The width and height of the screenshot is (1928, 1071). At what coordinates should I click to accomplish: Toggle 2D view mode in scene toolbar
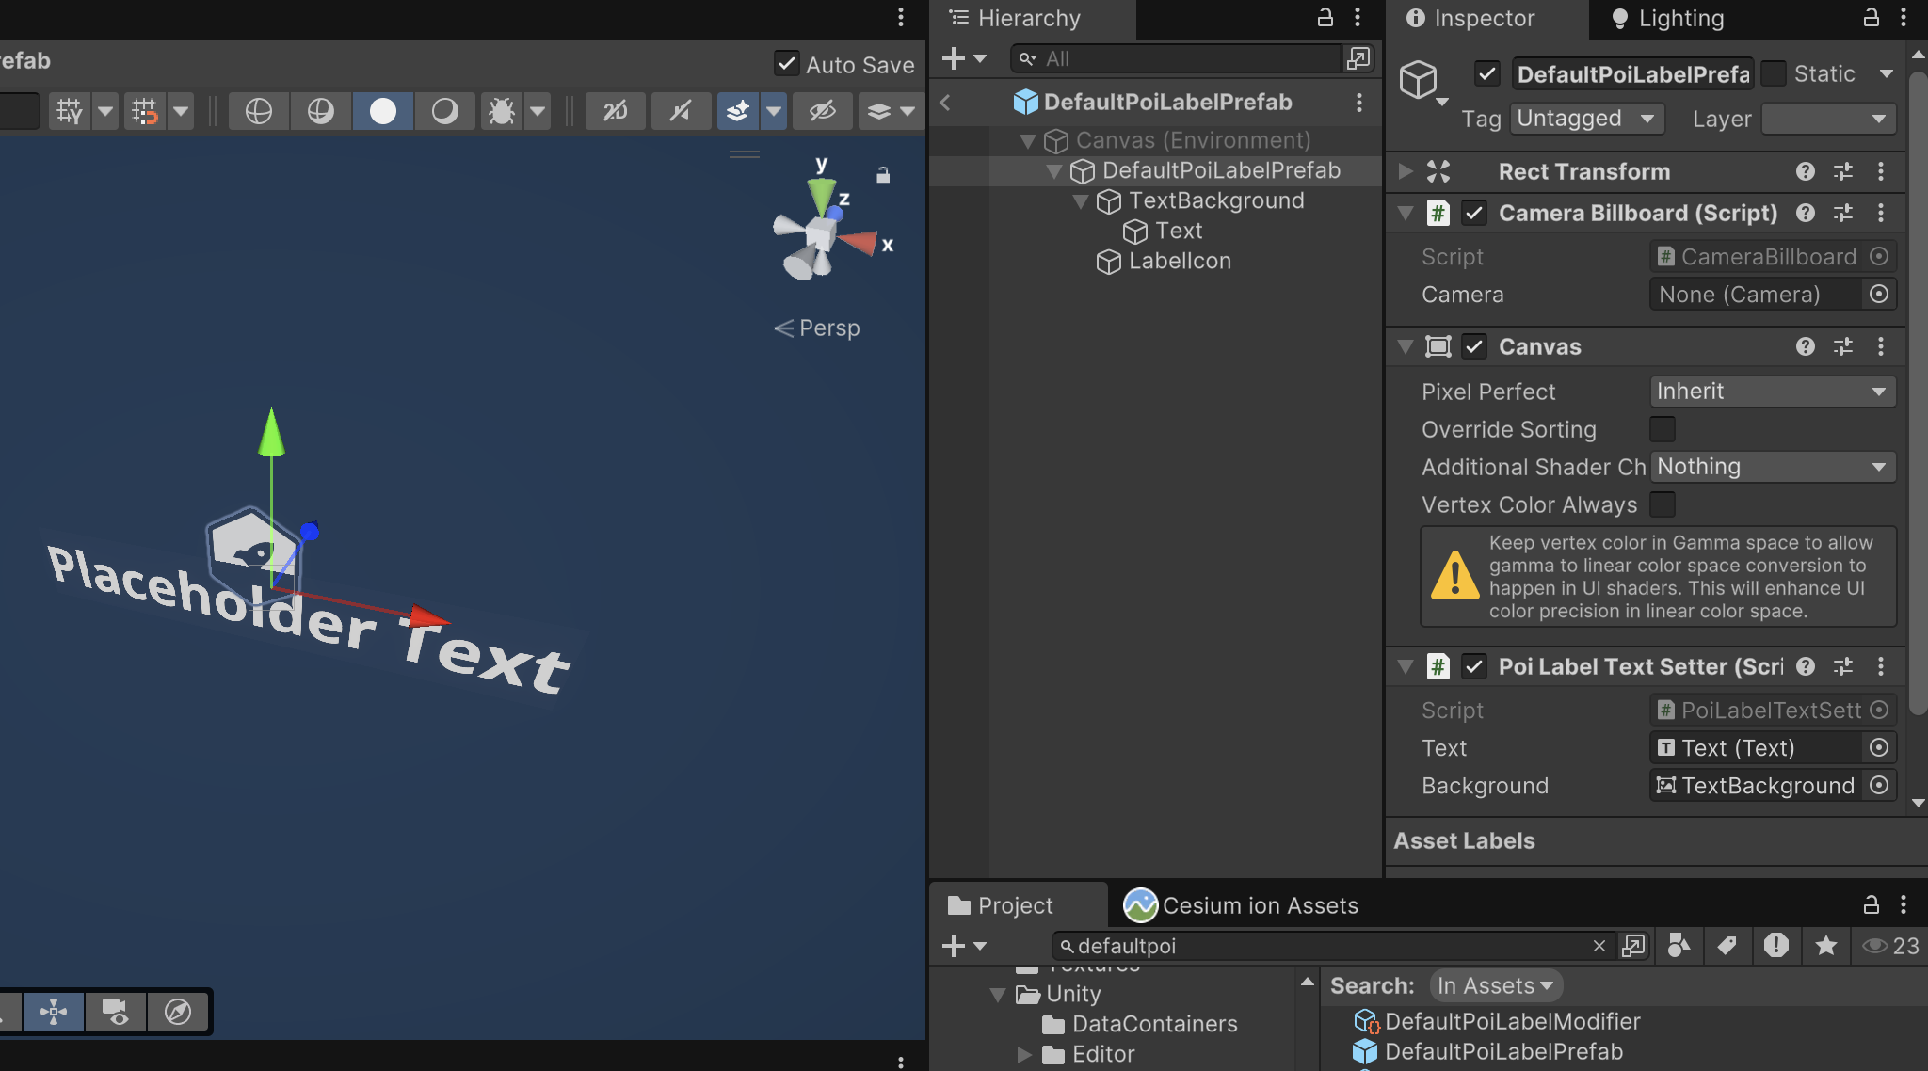tap(614, 111)
